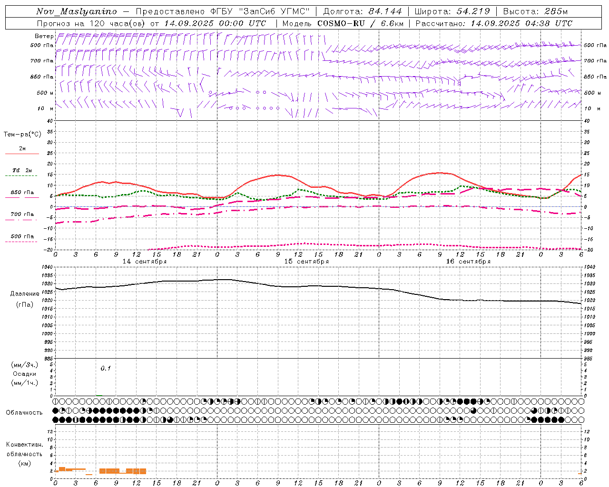Click the dashed line sample under Td 2м legend
Viewport: 609px width, 487px height.
click(22, 176)
